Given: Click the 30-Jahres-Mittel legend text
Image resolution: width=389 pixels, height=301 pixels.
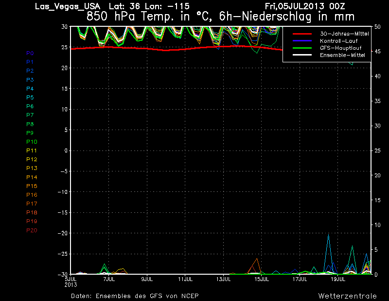Looking at the screenshot, I should 344,34.
